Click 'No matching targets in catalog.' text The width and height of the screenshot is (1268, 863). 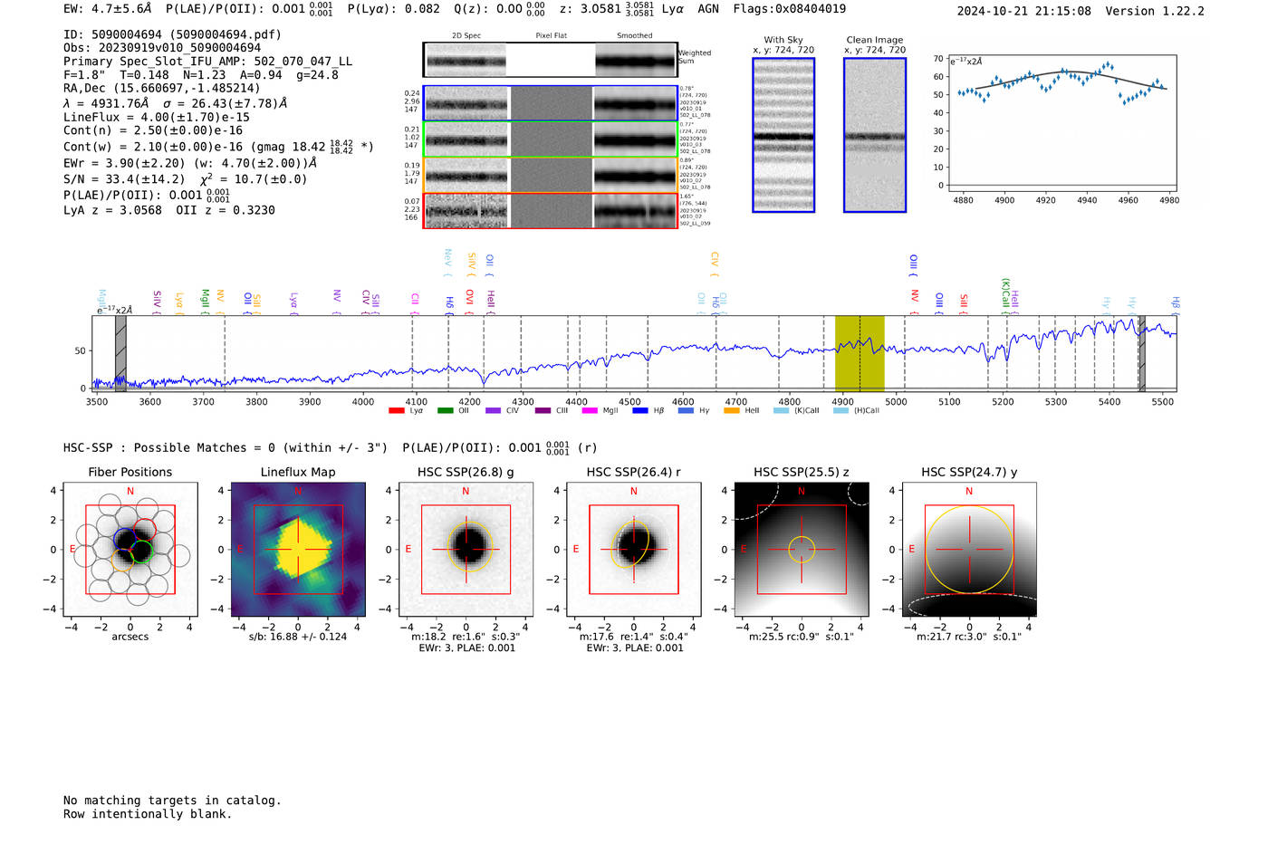(172, 801)
